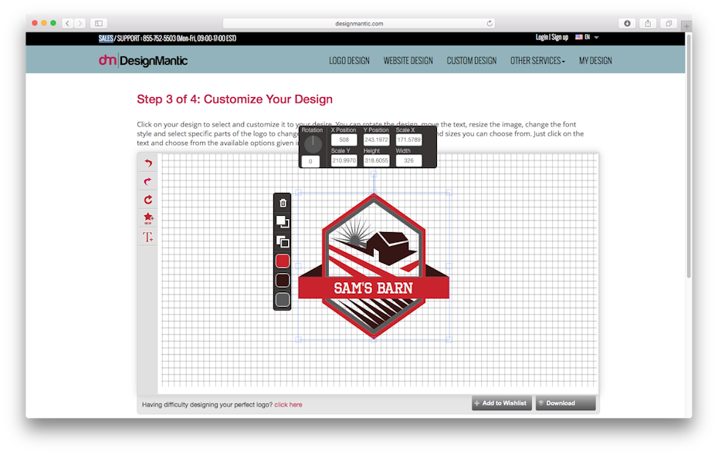Open the EN language selector dropdown

tap(588, 37)
